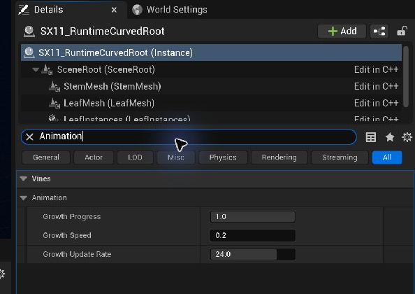Filter by the Misc category
Viewport: 415px width, 294px height.
pos(176,157)
